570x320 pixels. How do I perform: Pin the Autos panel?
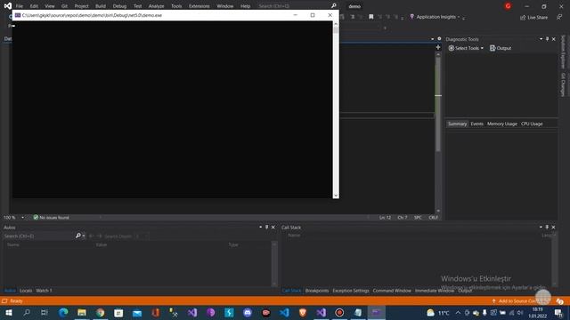coord(266,228)
